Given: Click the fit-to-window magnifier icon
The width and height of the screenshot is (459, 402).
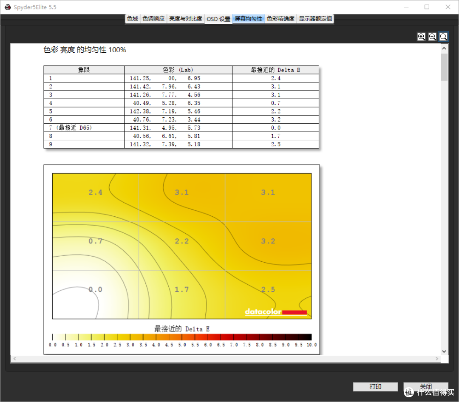Looking at the screenshot, I should click(x=443, y=37).
